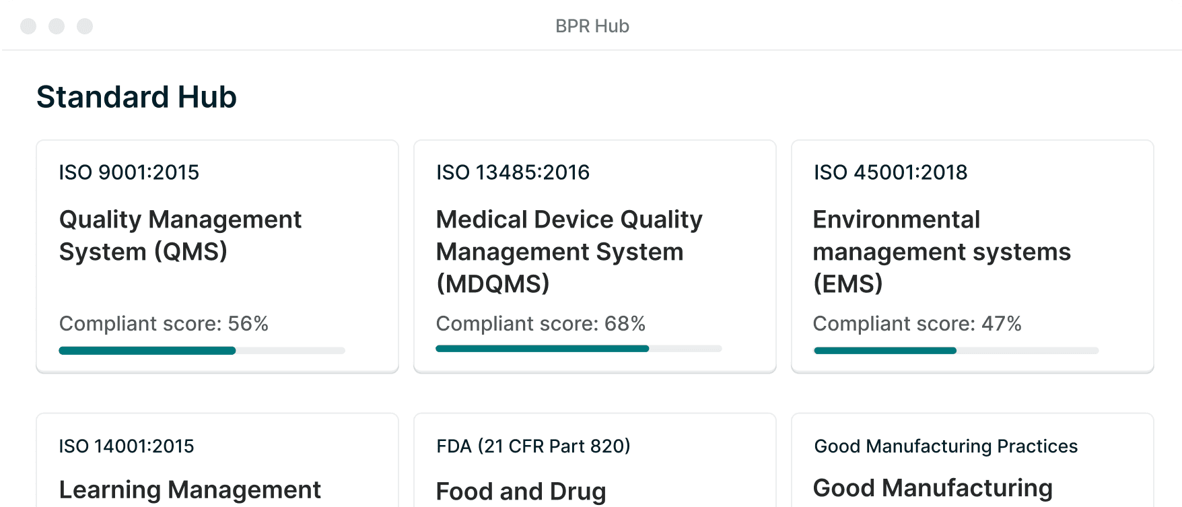This screenshot has height=507, width=1182.
Task: Open the ISO 45001:2018 card
Action: [973, 257]
